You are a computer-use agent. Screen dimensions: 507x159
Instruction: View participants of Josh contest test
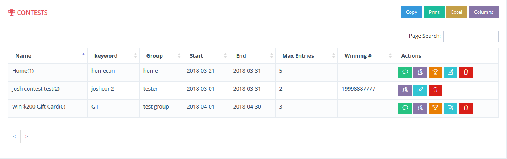coord(405,91)
